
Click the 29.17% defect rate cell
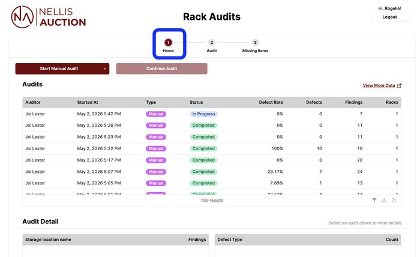[x=275, y=172]
